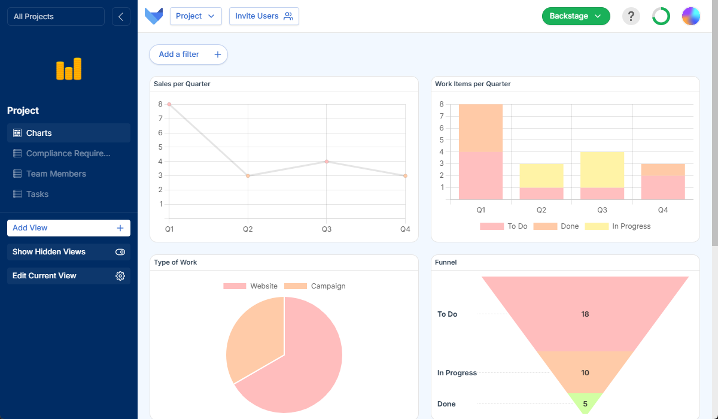The image size is (718, 419).
Task: Open the Project dropdown in top bar
Action: [x=196, y=16]
